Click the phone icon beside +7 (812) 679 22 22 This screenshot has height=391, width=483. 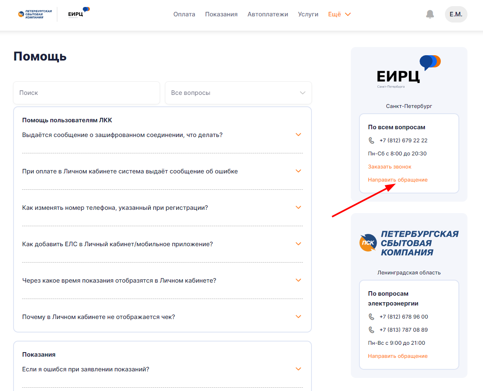371,140
